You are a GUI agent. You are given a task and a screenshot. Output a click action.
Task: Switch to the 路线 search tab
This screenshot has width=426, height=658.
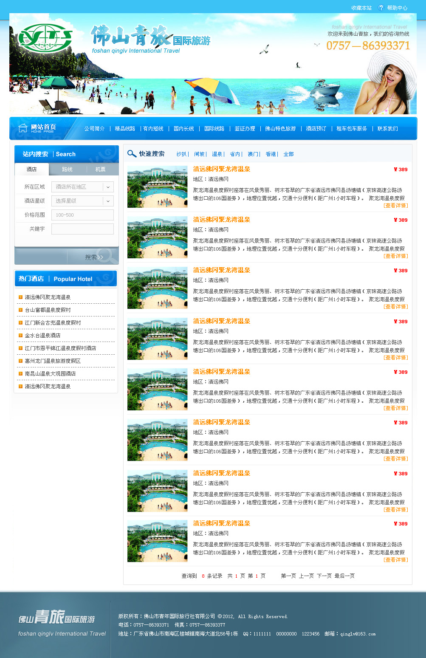coord(67,169)
